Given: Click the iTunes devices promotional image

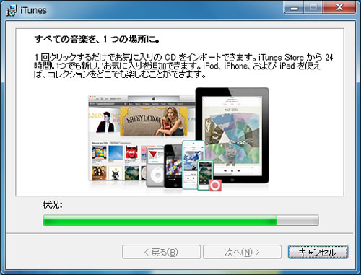Looking at the screenshot, I should click(x=178, y=139).
